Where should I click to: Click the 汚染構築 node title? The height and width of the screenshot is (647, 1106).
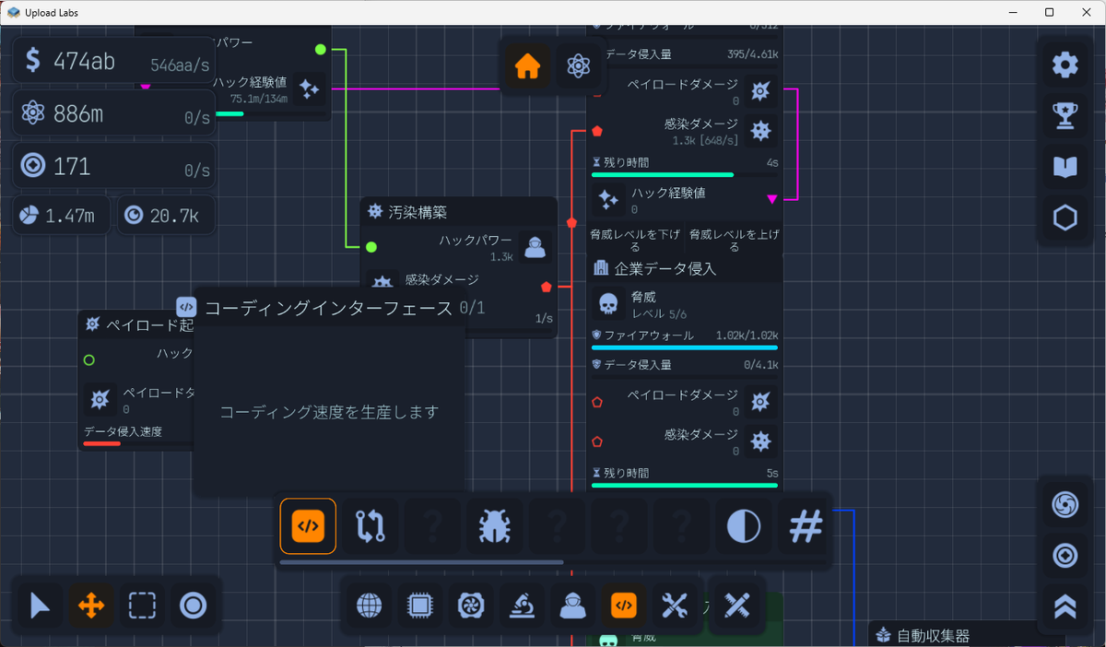point(418,212)
